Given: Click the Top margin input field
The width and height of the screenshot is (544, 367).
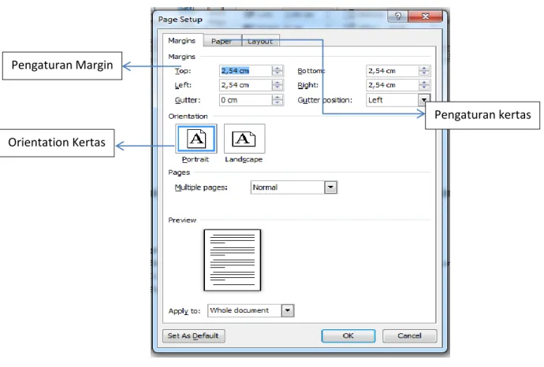Looking at the screenshot, I should coord(245,71).
